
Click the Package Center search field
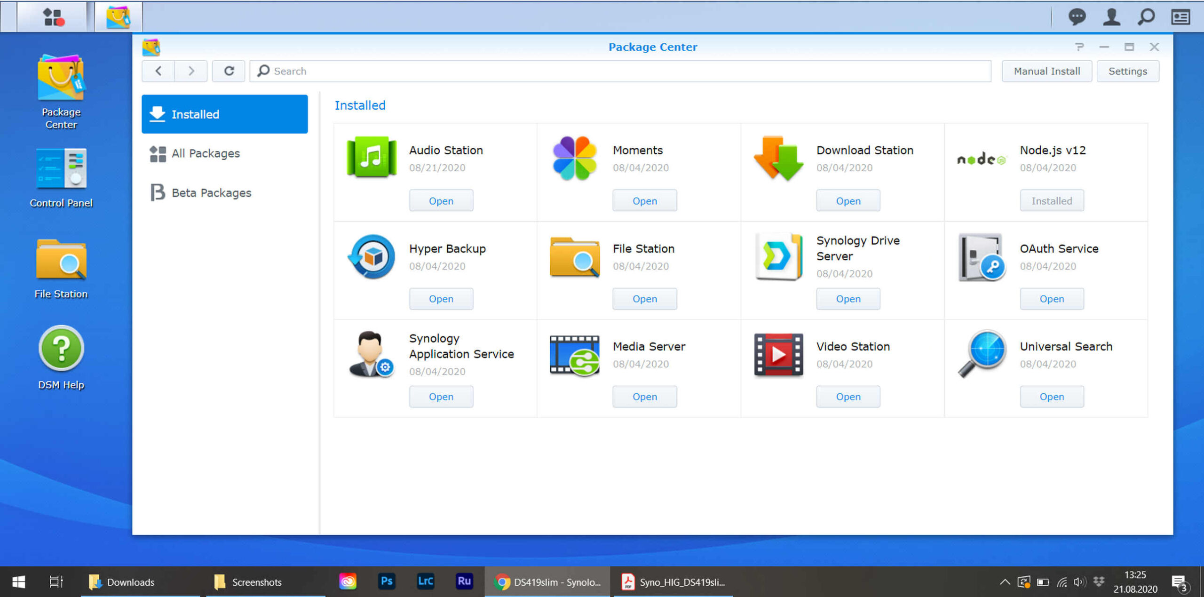click(x=620, y=71)
